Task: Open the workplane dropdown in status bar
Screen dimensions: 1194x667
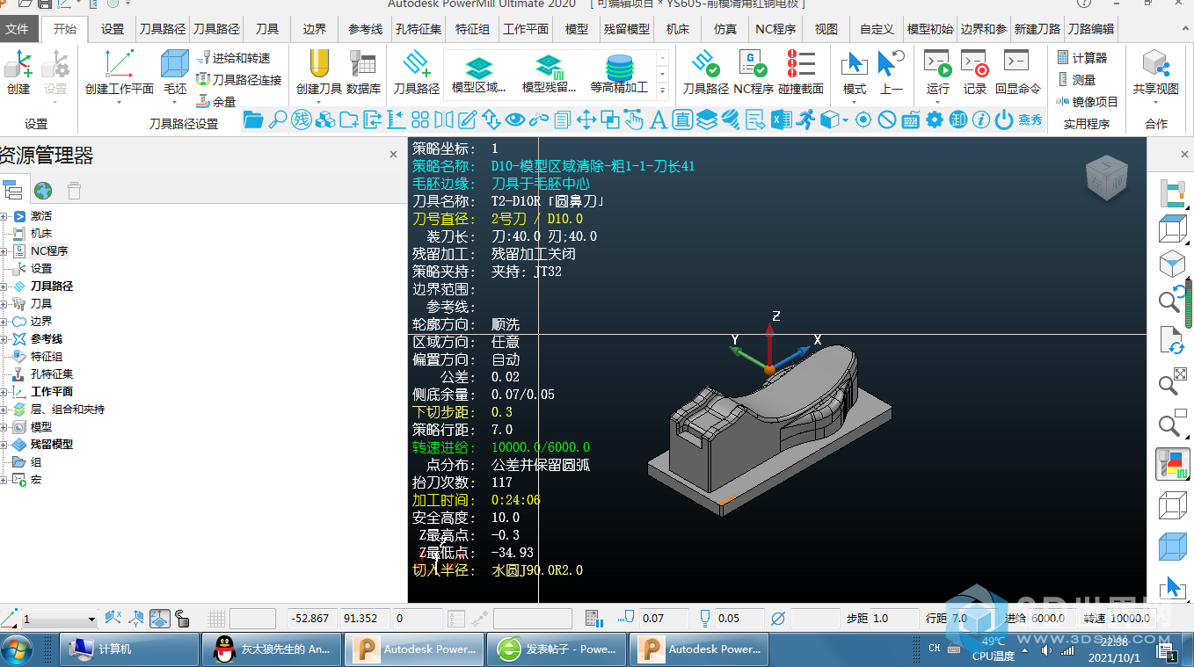Action: tap(91, 620)
